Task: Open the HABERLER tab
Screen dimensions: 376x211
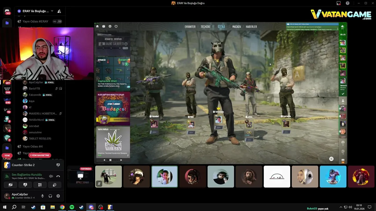Action: [251, 27]
